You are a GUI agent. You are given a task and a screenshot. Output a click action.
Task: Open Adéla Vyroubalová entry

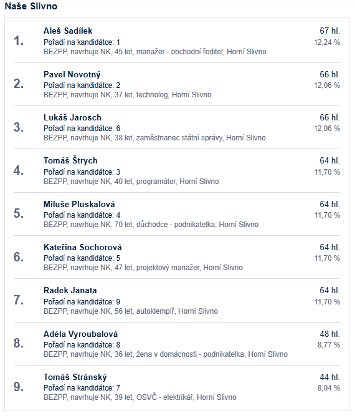80,334
